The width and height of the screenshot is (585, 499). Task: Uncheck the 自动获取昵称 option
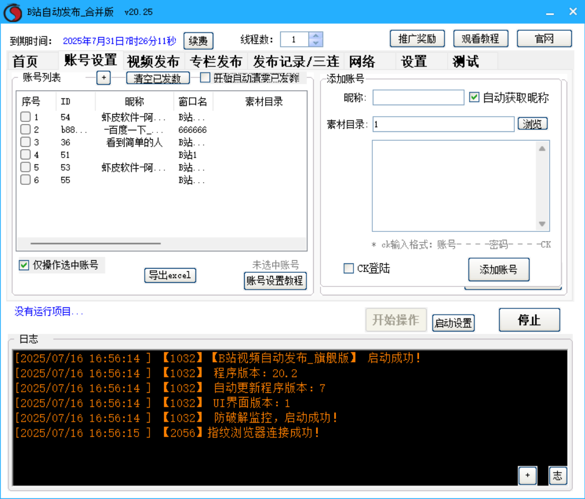[x=474, y=97]
